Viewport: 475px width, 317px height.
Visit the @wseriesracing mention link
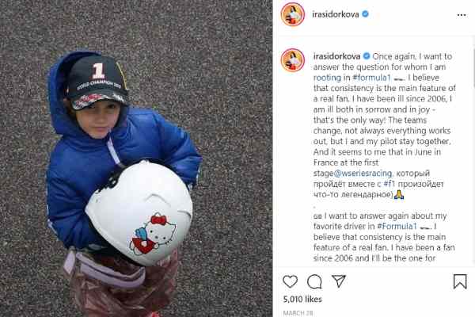tap(363, 174)
